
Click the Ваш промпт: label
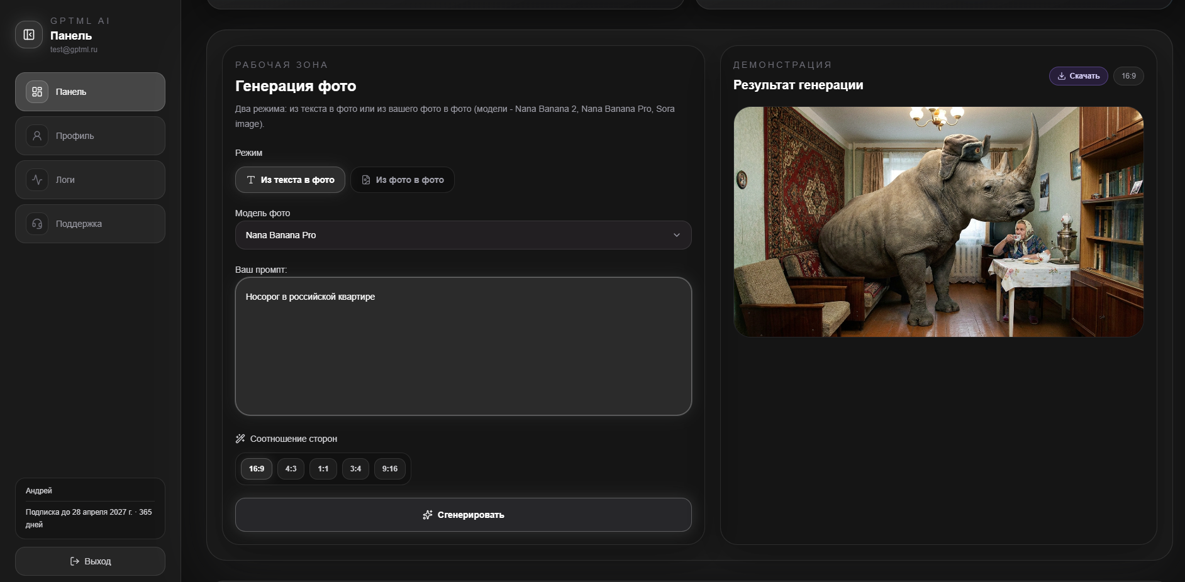[x=261, y=270]
